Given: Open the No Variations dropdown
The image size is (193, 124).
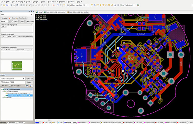Looking at the screenshot, I should [x=129, y=5].
